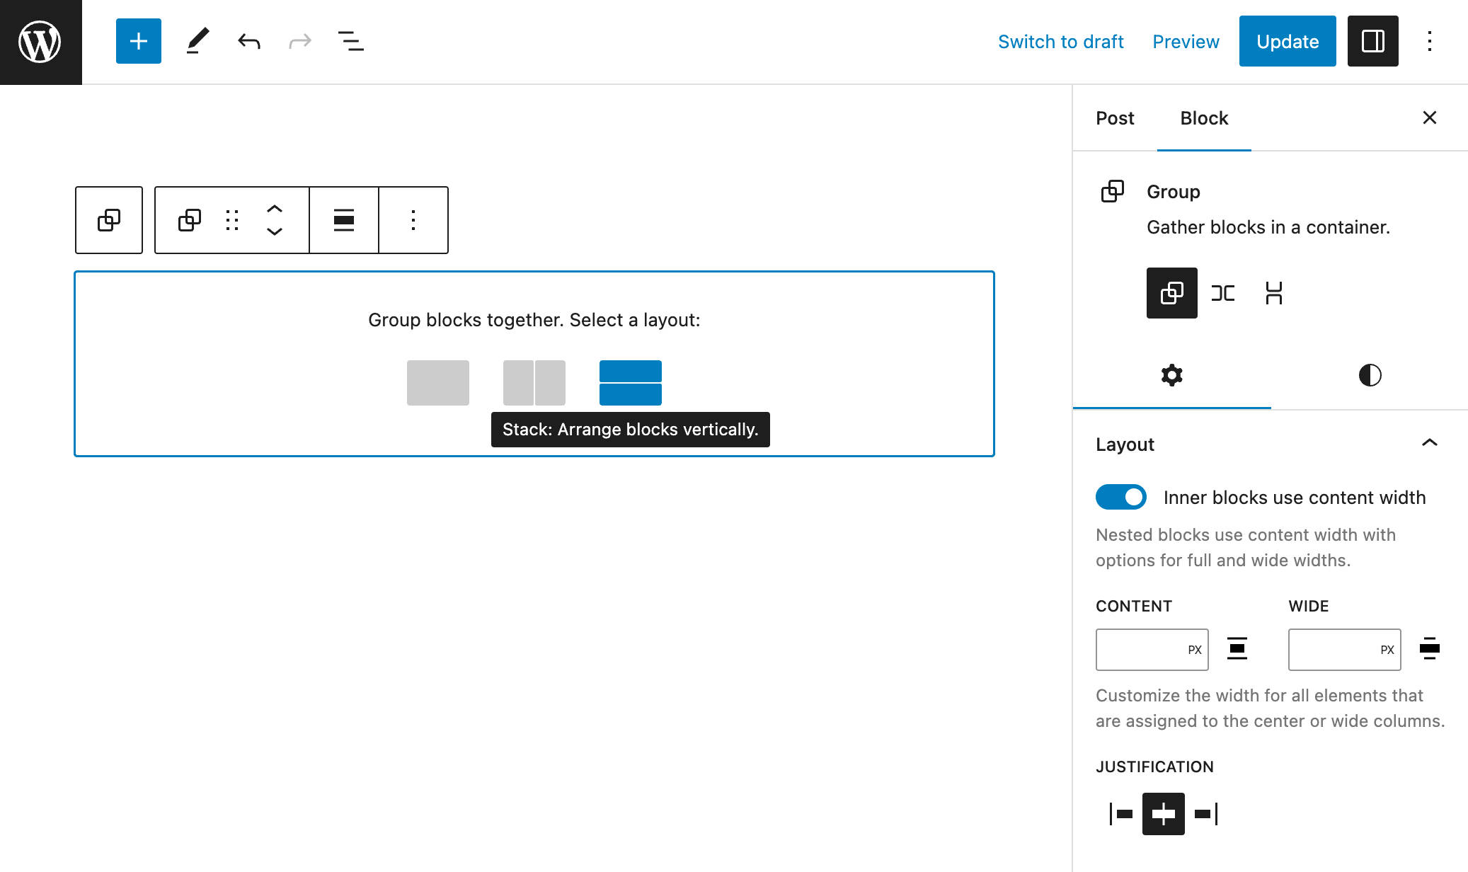This screenshot has height=872, width=1468.
Task: Select the Block Settings gear icon
Action: [1171, 376]
